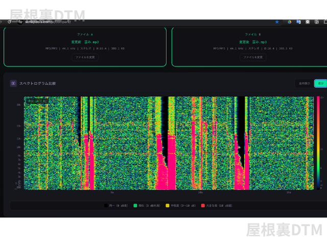The image size is (327, 245).
Task: Click the spectrogram at 10s marker
Action: [x=200, y=192]
